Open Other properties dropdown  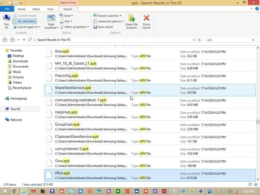[x=74, y=27]
